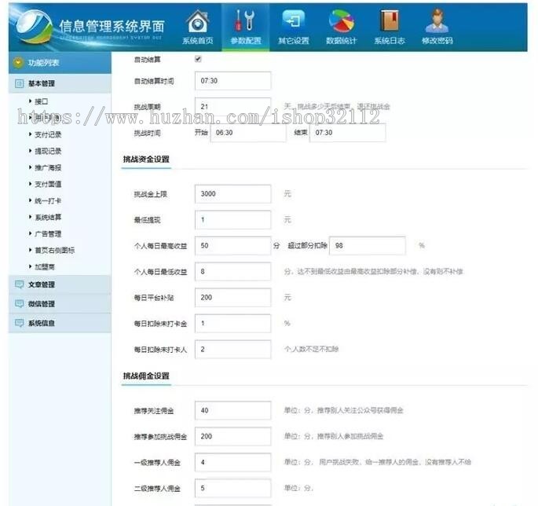Toggle the 自动结算 checkbox
Screen dimensions: 538x506
[198, 59]
